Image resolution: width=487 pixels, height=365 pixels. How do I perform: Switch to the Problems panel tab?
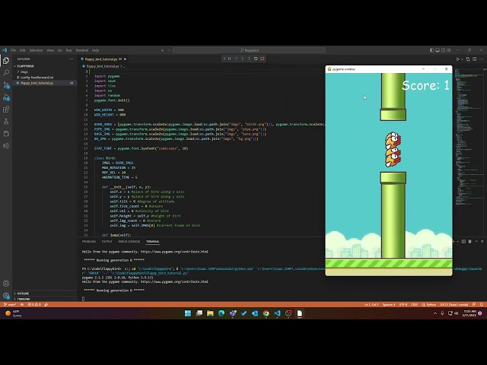click(89, 242)
